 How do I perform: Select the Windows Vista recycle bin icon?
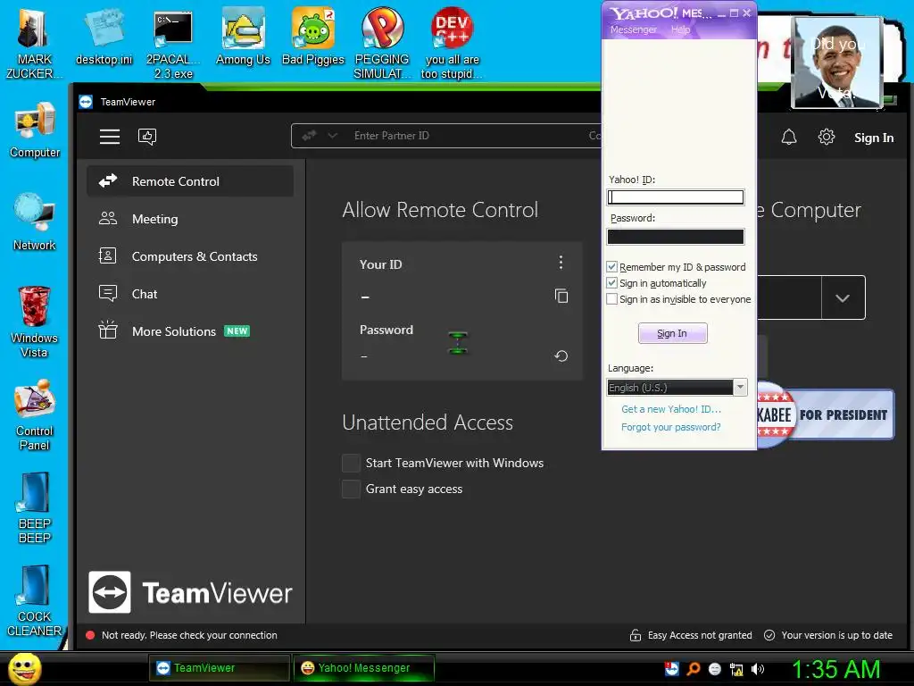35,322
